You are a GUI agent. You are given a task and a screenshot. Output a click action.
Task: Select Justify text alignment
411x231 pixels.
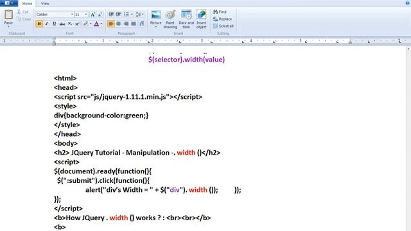point(134,24)
